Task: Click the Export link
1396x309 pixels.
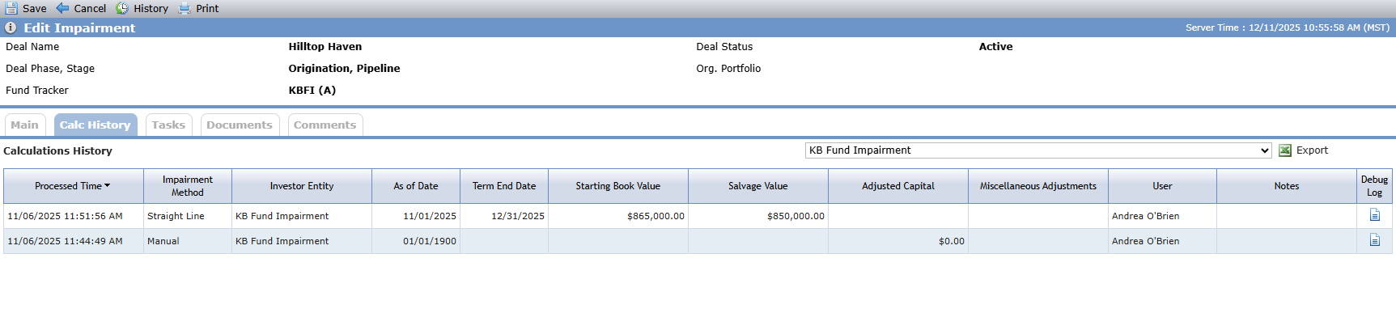Action: [x=1312, y=150]
